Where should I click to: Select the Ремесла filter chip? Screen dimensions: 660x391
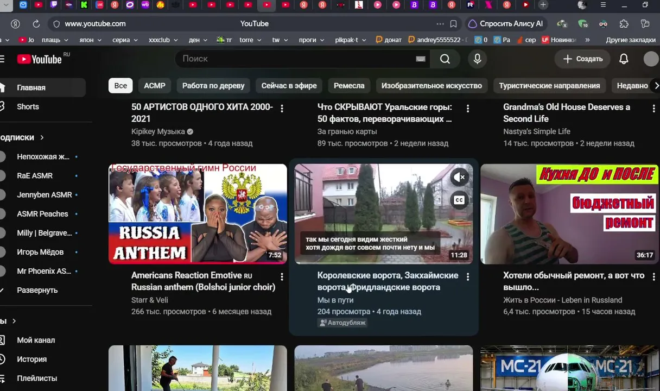[349, 85]
